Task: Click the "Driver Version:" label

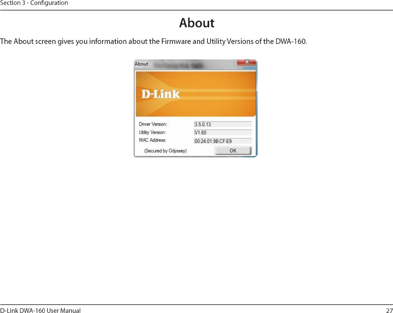Action: click(153, 124)
